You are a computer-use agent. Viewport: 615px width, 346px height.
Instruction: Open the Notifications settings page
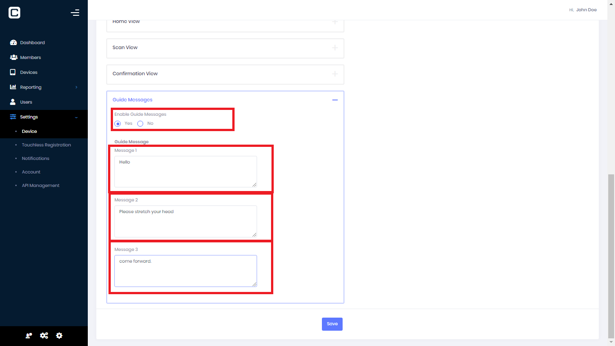(35, 158)
